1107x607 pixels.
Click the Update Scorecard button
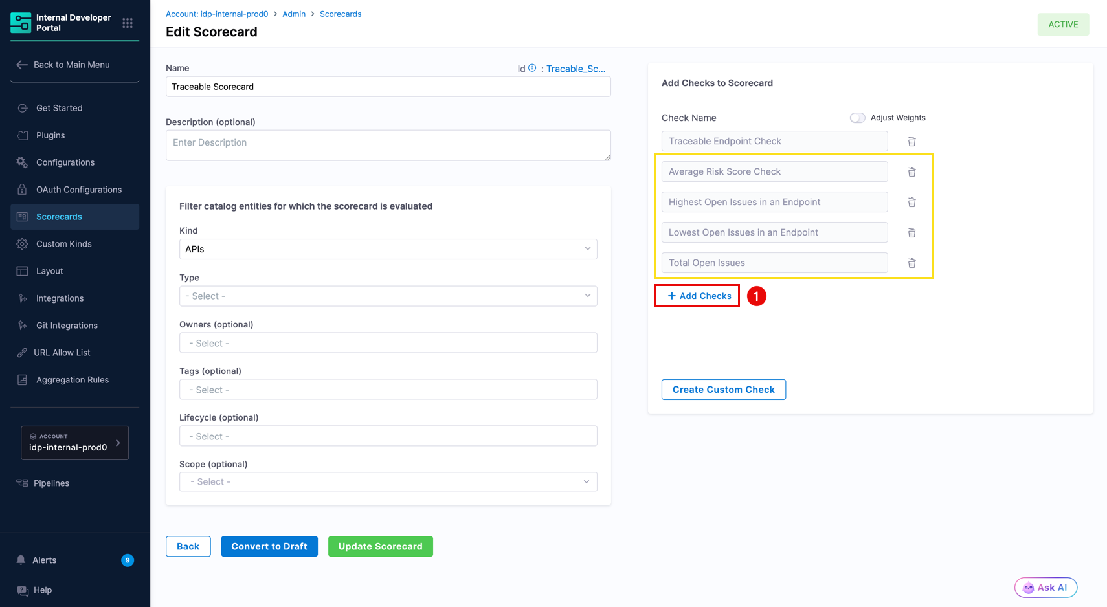point(381,546)
